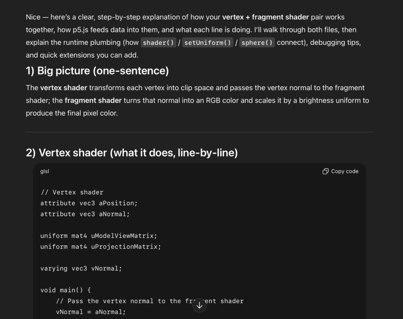Click bold "vertex + fragment shader" in intro

click(265, 17)
